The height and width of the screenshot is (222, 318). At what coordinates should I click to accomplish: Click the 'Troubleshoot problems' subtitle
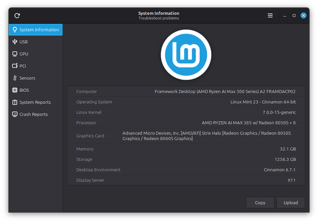[x=159, y=18]
